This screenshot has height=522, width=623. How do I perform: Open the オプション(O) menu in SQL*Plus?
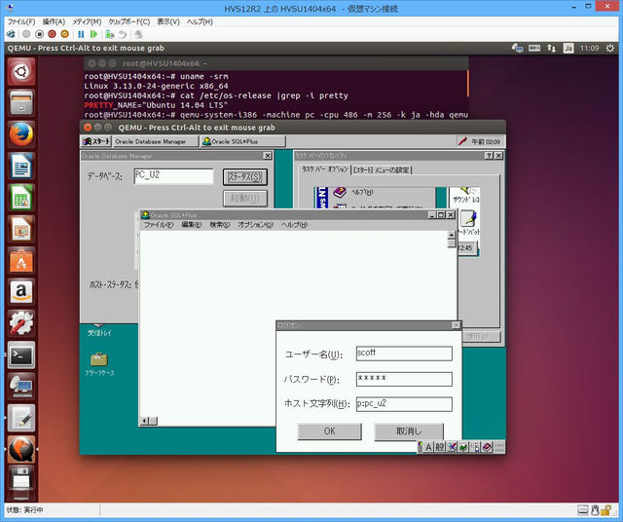pos(255,225)
